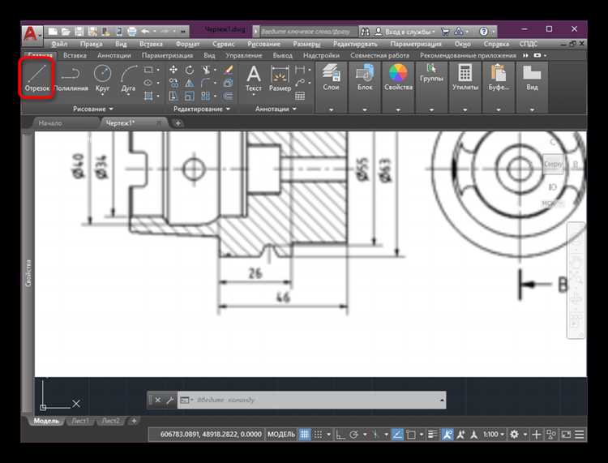Toggle object snap square in status bar
The image size is (608, 463).
411,435
